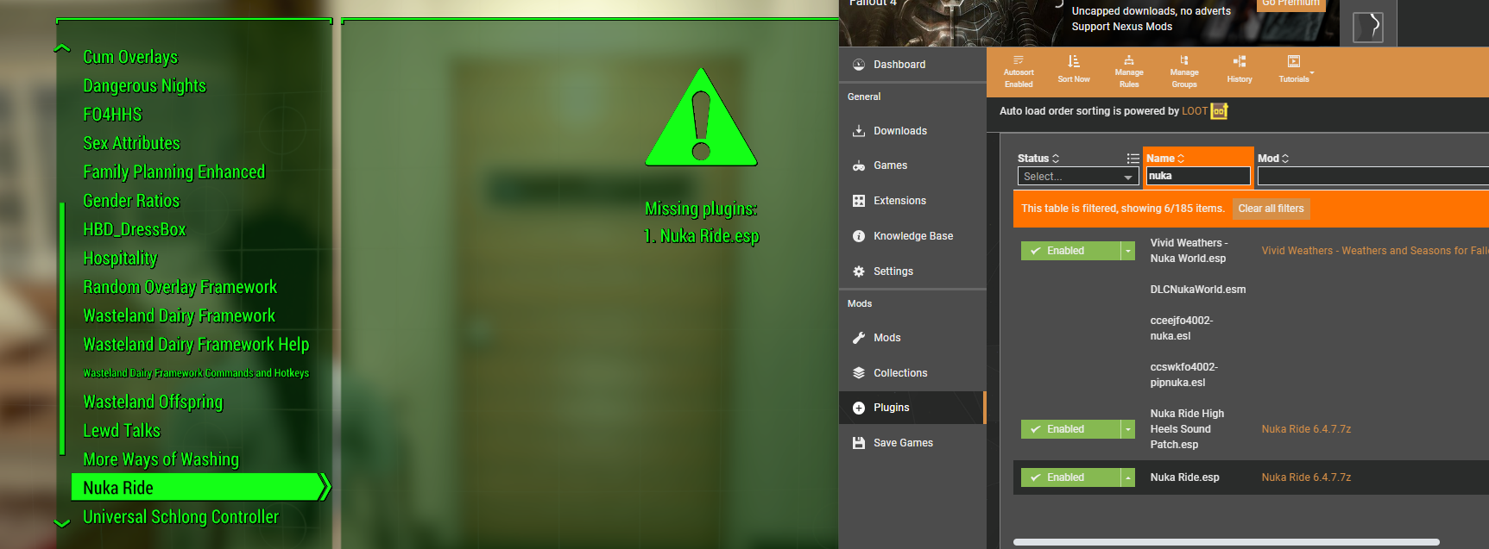The image size is (1489, 549).
Task: Sort the table by Status column
Action: [x=1038, y=159]
